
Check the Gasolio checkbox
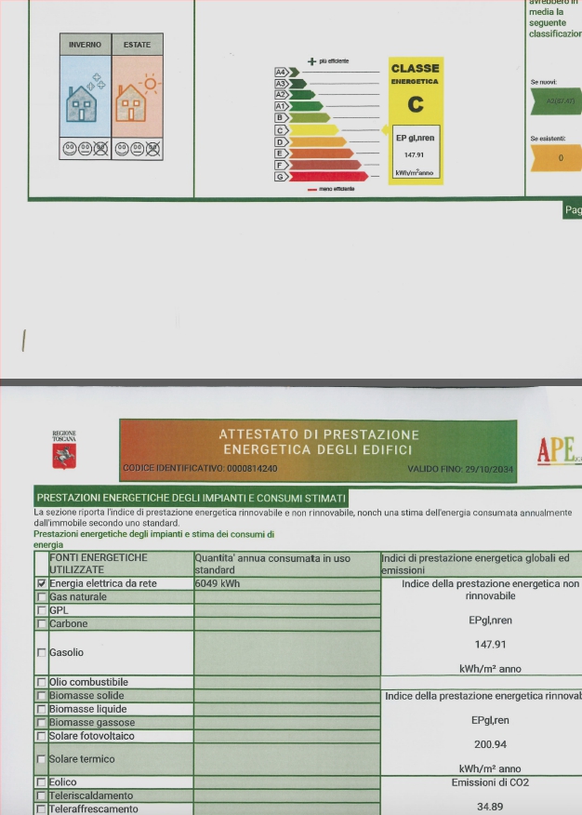42,652
